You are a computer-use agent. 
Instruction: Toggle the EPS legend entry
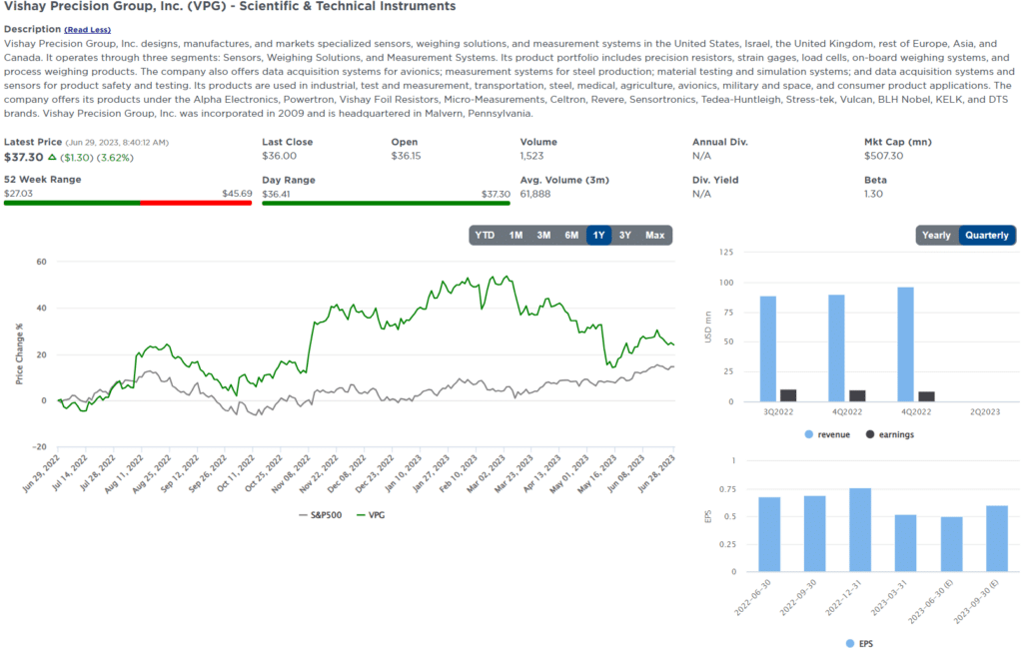[x=859, y=643]
